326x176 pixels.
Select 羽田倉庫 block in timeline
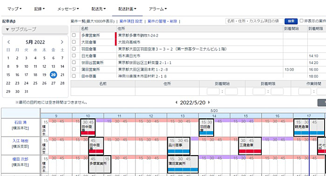coord(206,128)
